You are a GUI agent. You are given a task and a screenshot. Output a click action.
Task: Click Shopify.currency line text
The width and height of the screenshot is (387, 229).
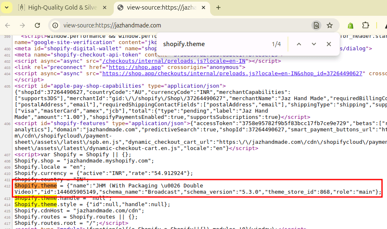pos(104,173)
